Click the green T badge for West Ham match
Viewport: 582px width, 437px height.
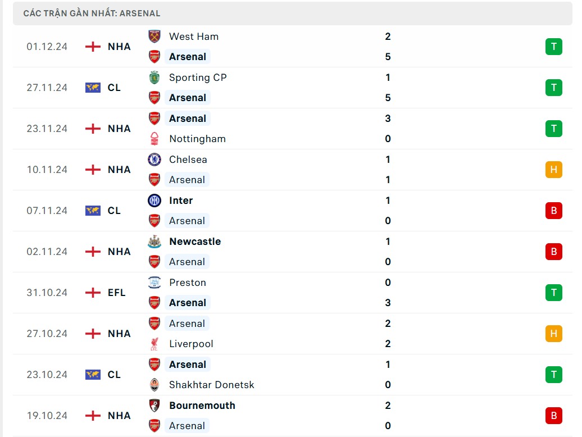553,47
